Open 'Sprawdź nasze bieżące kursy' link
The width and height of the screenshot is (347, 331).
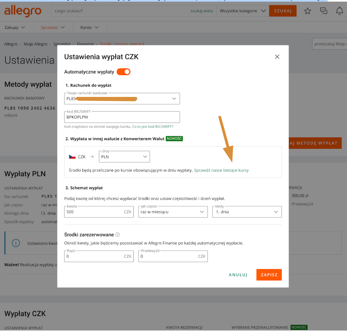click(x=221, y=170)
